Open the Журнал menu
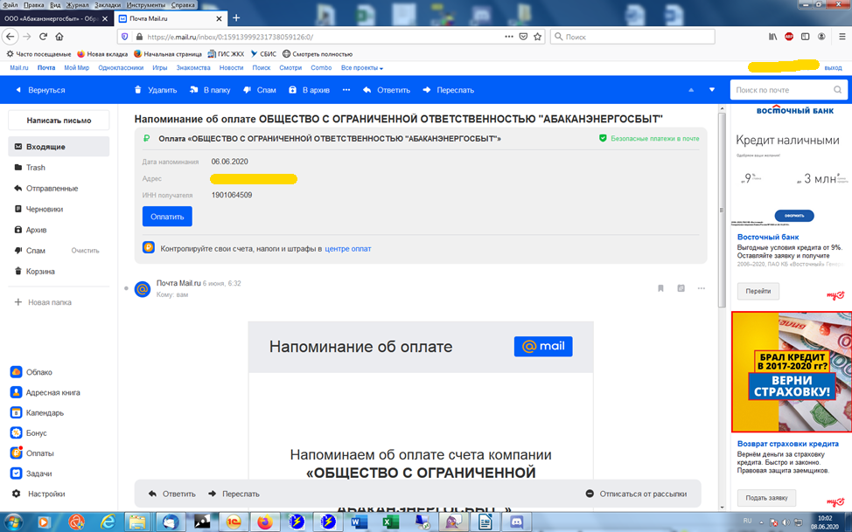Image resolution: width=852 pixels, height=532 pixels. [77, 5]
